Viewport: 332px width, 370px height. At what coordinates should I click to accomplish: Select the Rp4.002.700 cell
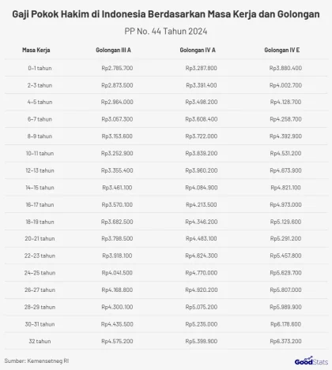tap(285, 85)
